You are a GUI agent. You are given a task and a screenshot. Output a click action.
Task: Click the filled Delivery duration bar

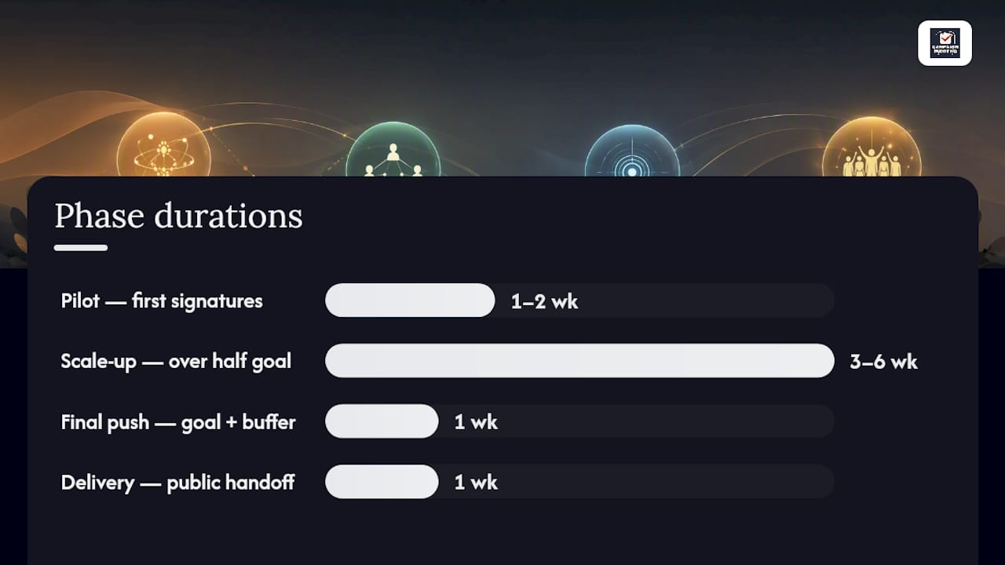382,482
